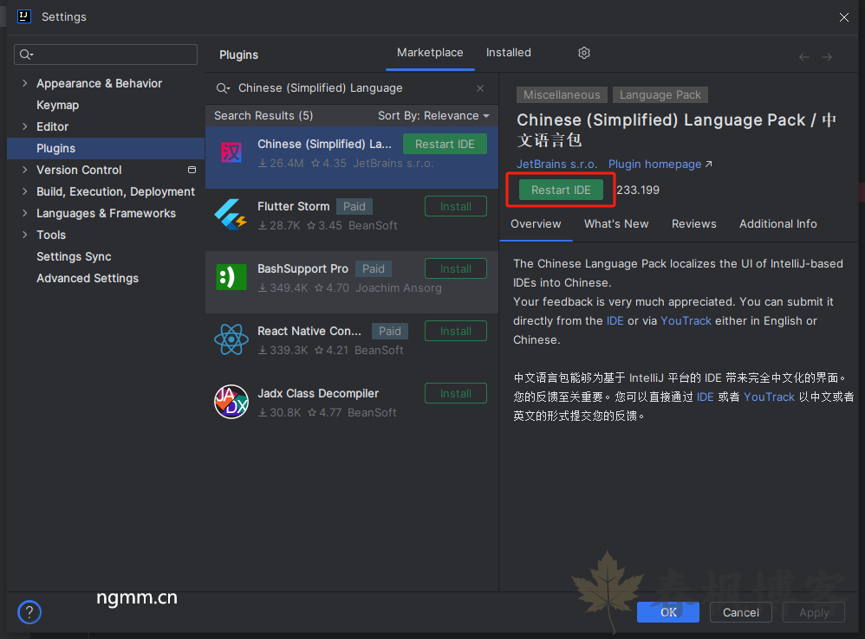Click the Version Control project-level icon
Image resolution: width=865 pixels, height=639 pixels.
(192, 170)
